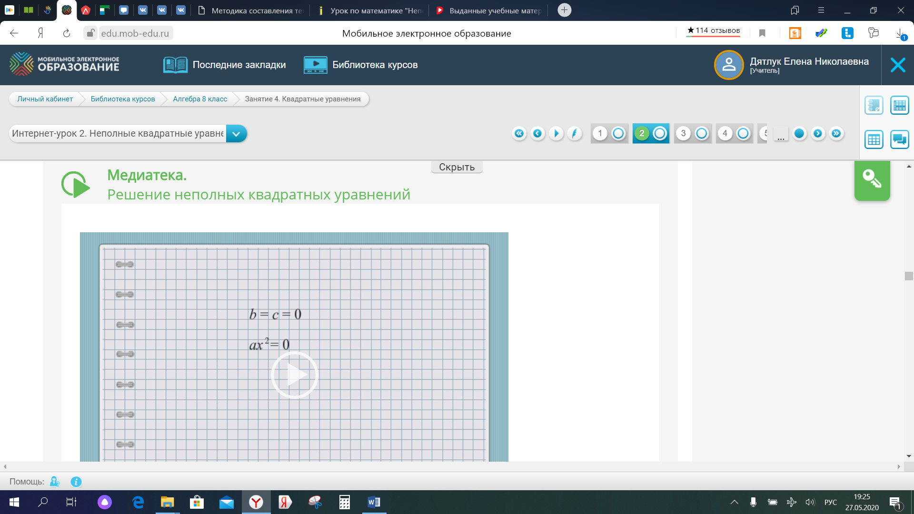The width and height of the screenshot is (914, 514).
Task: Jump to first page with double-left arrow
Action: click(519, 133)
